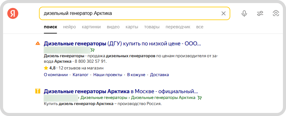Image resolution: width=286 pixels, height=116 pixels.
Task: Click the 4,8 star rating
Action: coord(50,68)
